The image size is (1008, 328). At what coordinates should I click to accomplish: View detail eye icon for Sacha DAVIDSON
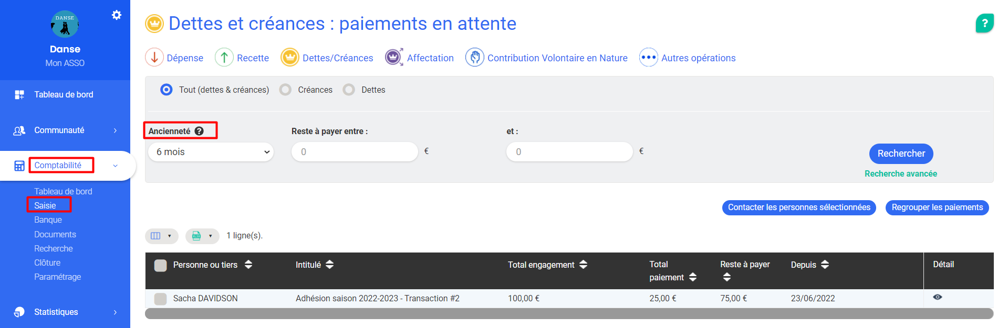point(937,297)
